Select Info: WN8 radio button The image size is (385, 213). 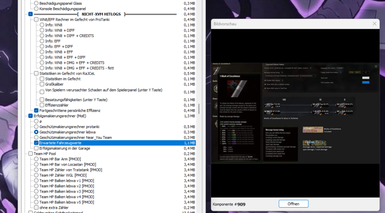(x=42, y=25)
